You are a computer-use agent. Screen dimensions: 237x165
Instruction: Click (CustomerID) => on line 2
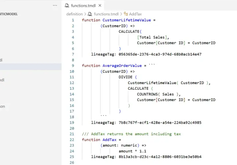pos(118,26)
